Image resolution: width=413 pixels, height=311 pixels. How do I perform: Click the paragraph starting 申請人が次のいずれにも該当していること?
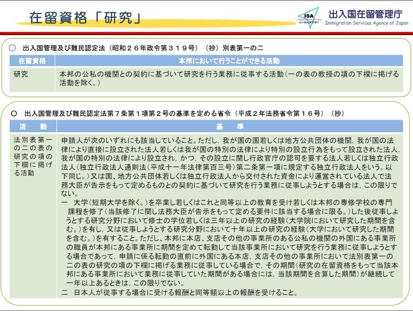coord(230,167)
